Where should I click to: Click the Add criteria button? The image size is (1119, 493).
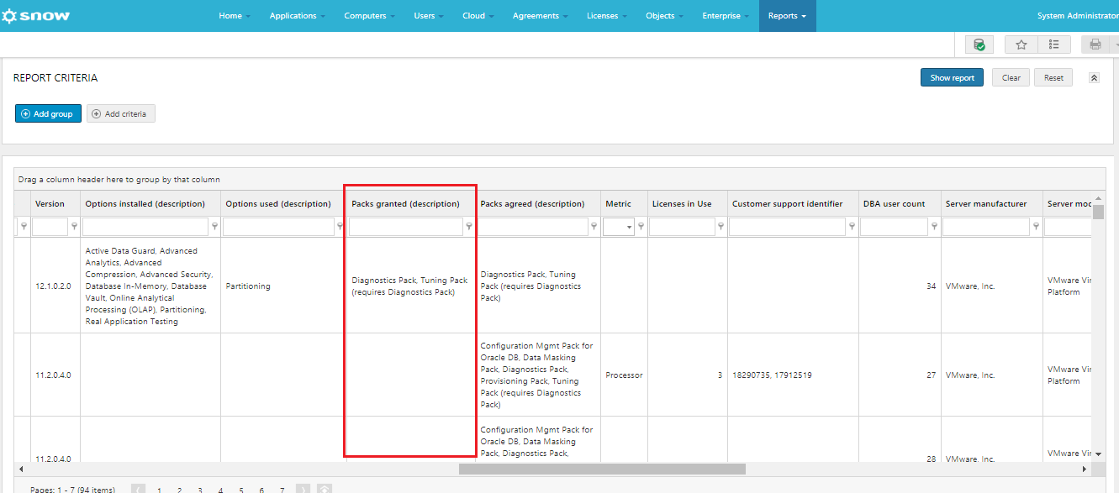coord(120,113)
